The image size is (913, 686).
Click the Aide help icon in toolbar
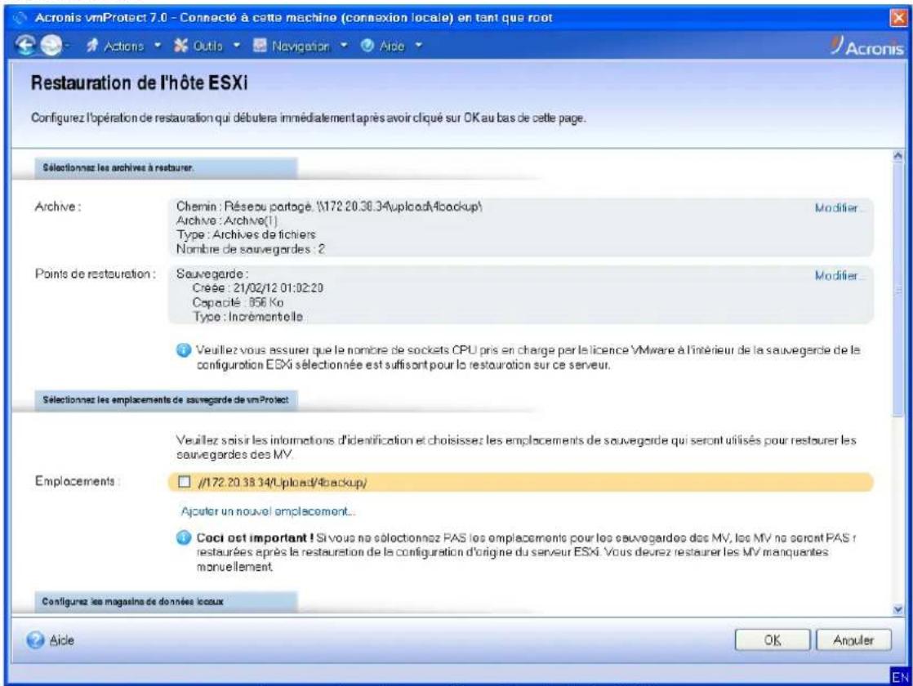point(367,46)
